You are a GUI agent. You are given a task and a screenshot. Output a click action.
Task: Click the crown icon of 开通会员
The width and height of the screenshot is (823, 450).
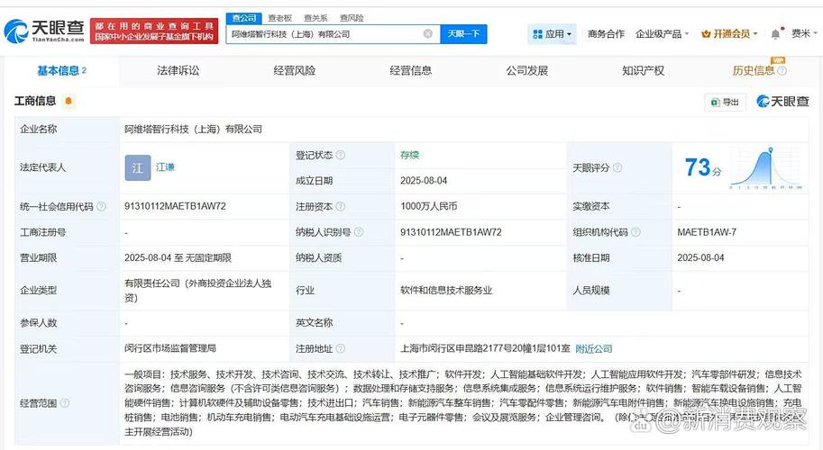point(706,34)
